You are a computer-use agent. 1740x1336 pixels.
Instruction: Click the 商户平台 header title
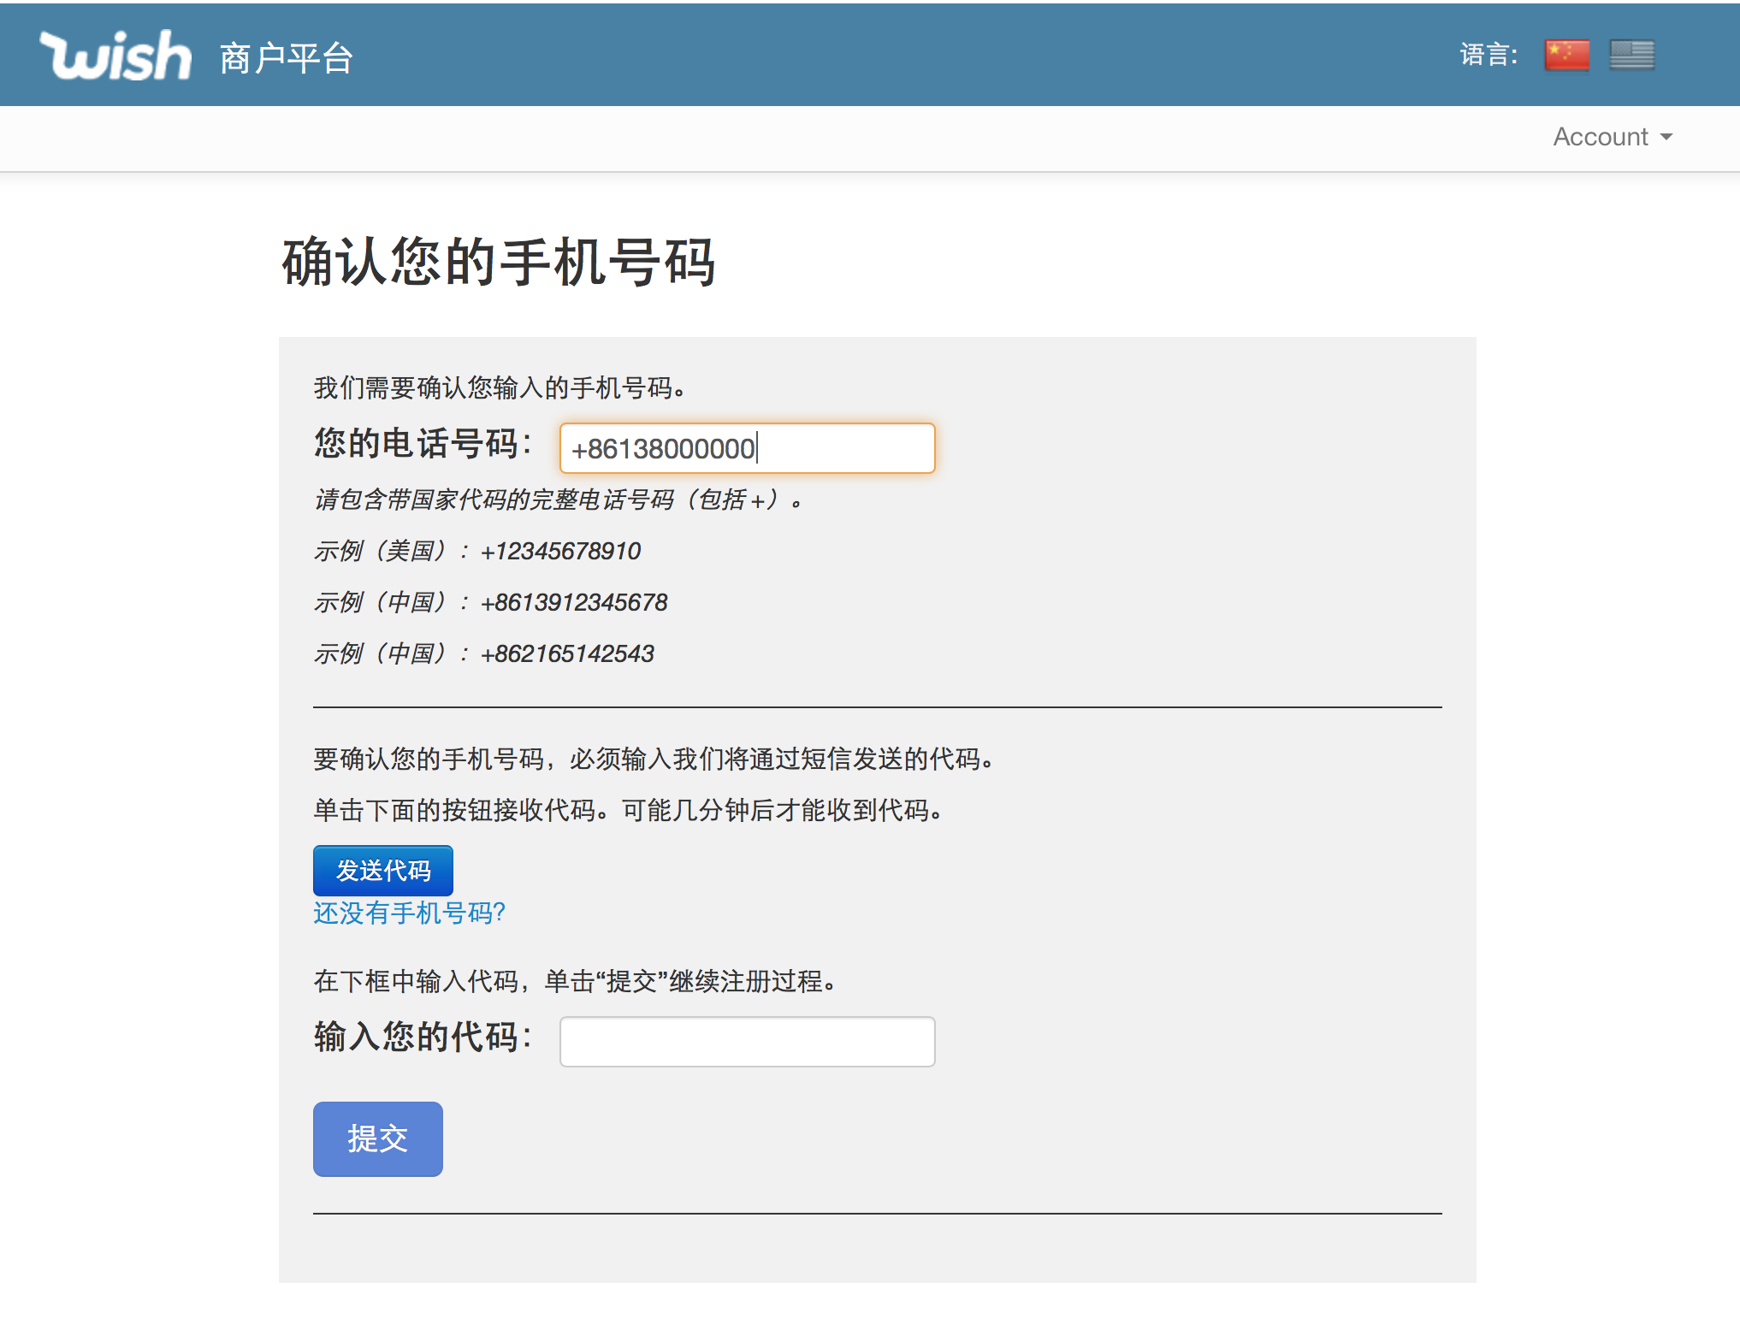click(x=286, y=58)
